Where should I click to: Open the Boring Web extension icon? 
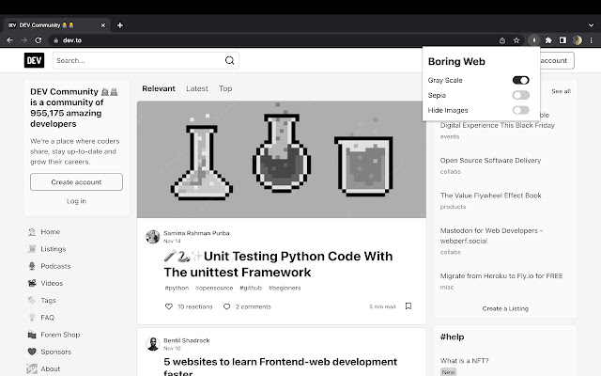click(x=533, y=40)
